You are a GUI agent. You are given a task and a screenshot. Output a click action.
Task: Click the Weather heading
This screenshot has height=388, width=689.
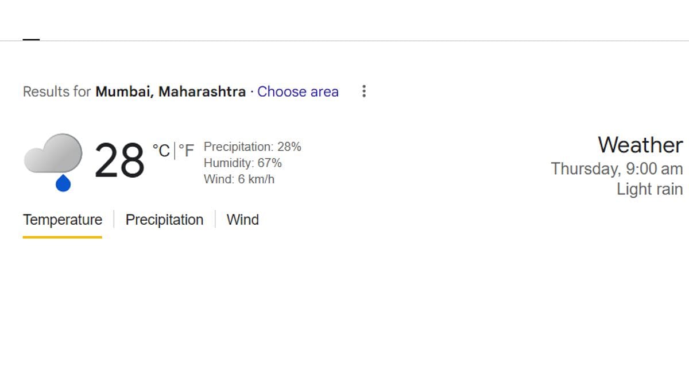coord(640,145)
